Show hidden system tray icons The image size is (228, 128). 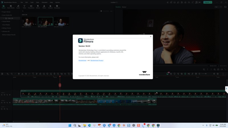(203, 125)
